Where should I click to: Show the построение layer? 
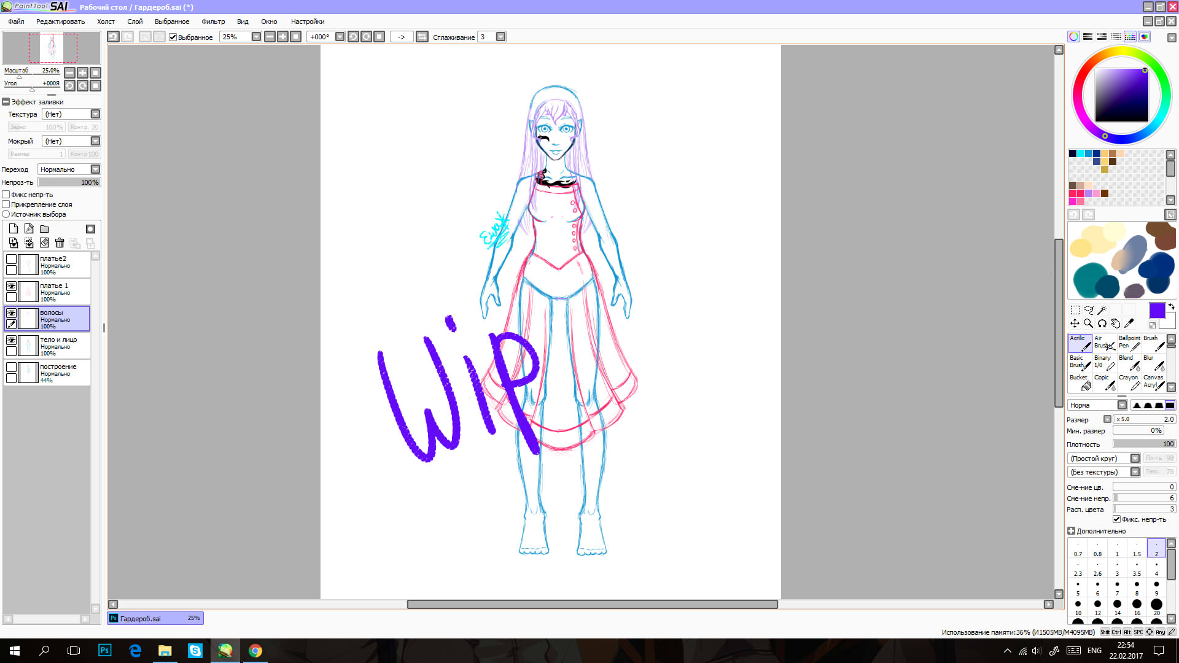[x=11, y=367]
